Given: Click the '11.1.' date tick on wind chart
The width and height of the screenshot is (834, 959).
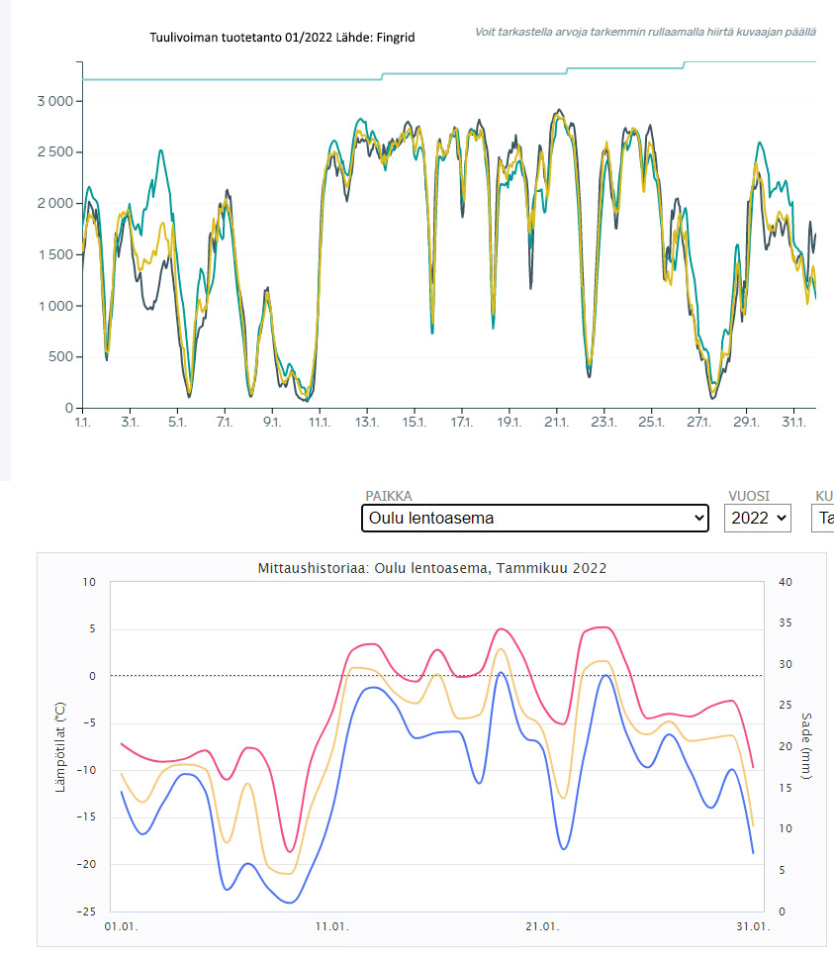Looking at the screenshot, I should pos(320,422).
